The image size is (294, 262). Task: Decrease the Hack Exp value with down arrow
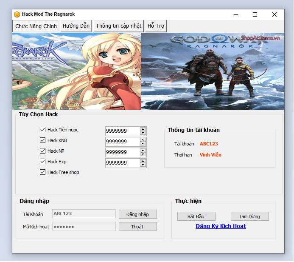(143, 165)
